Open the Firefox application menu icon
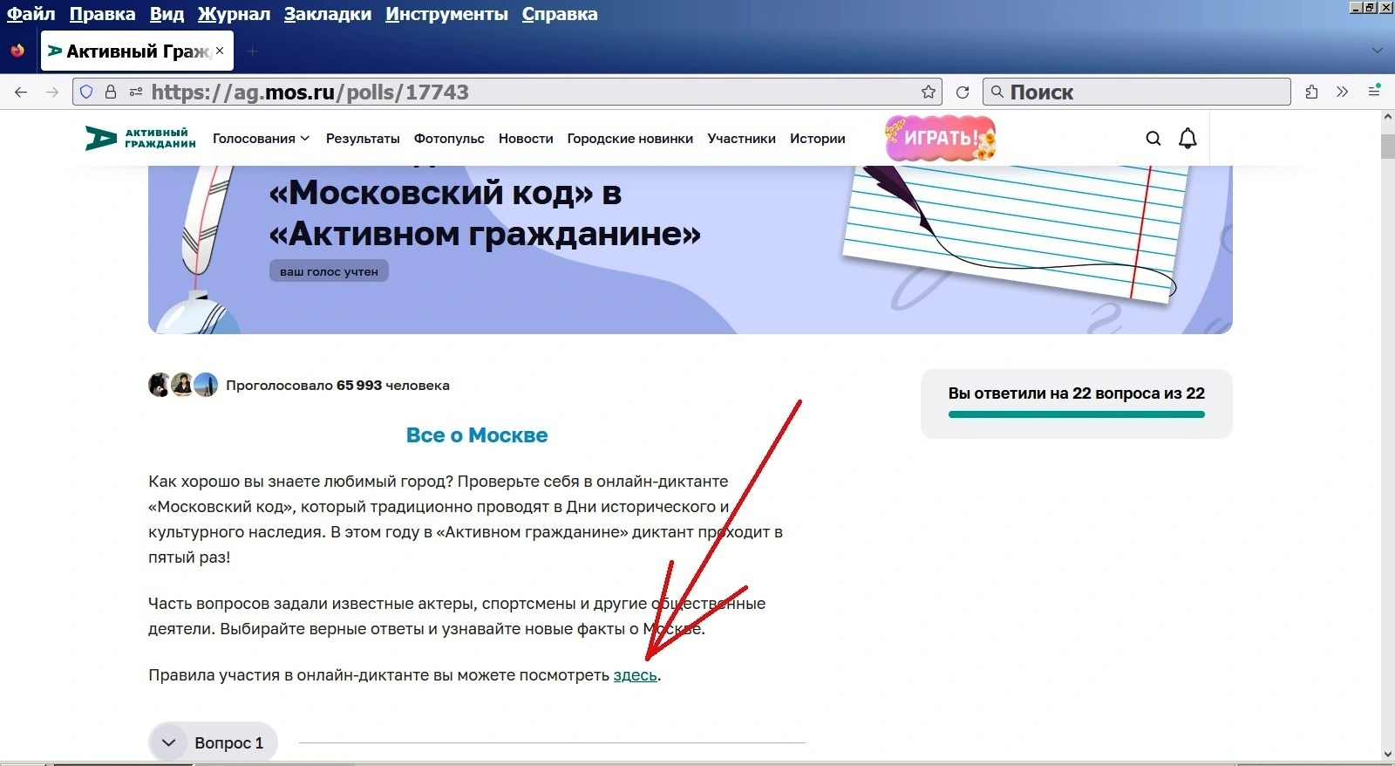Viewport: 1395px width, 766px height. tap(1374, 91)
